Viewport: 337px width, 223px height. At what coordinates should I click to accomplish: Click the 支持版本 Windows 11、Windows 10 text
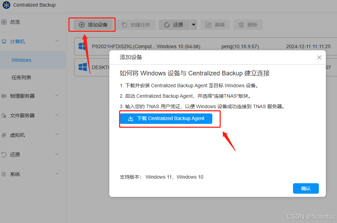[x=161, y=177]
